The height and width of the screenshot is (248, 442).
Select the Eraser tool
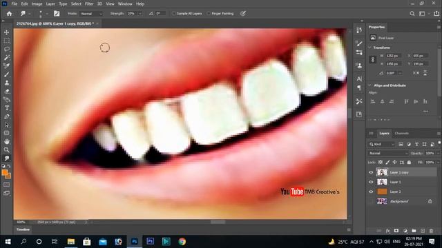point(6,92)
